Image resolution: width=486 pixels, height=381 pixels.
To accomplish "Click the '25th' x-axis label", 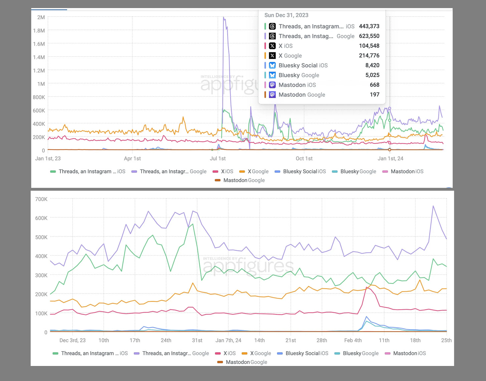I will pyautogui.click(x=446, y=340).
